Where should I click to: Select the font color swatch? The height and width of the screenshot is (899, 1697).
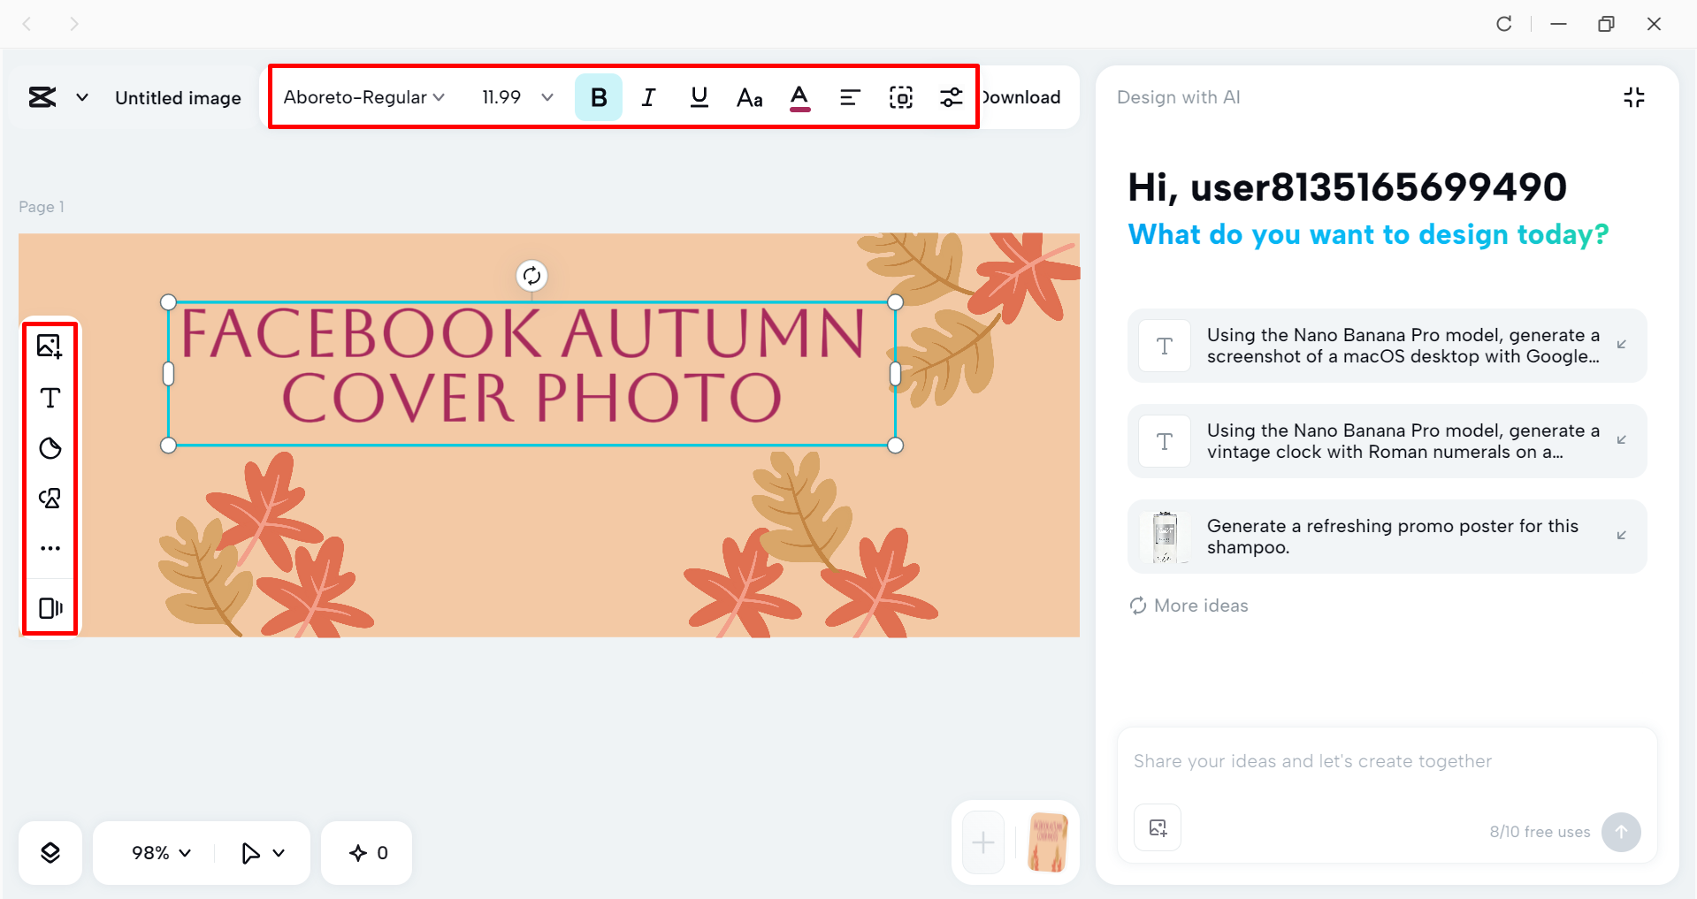pos(799,97)
